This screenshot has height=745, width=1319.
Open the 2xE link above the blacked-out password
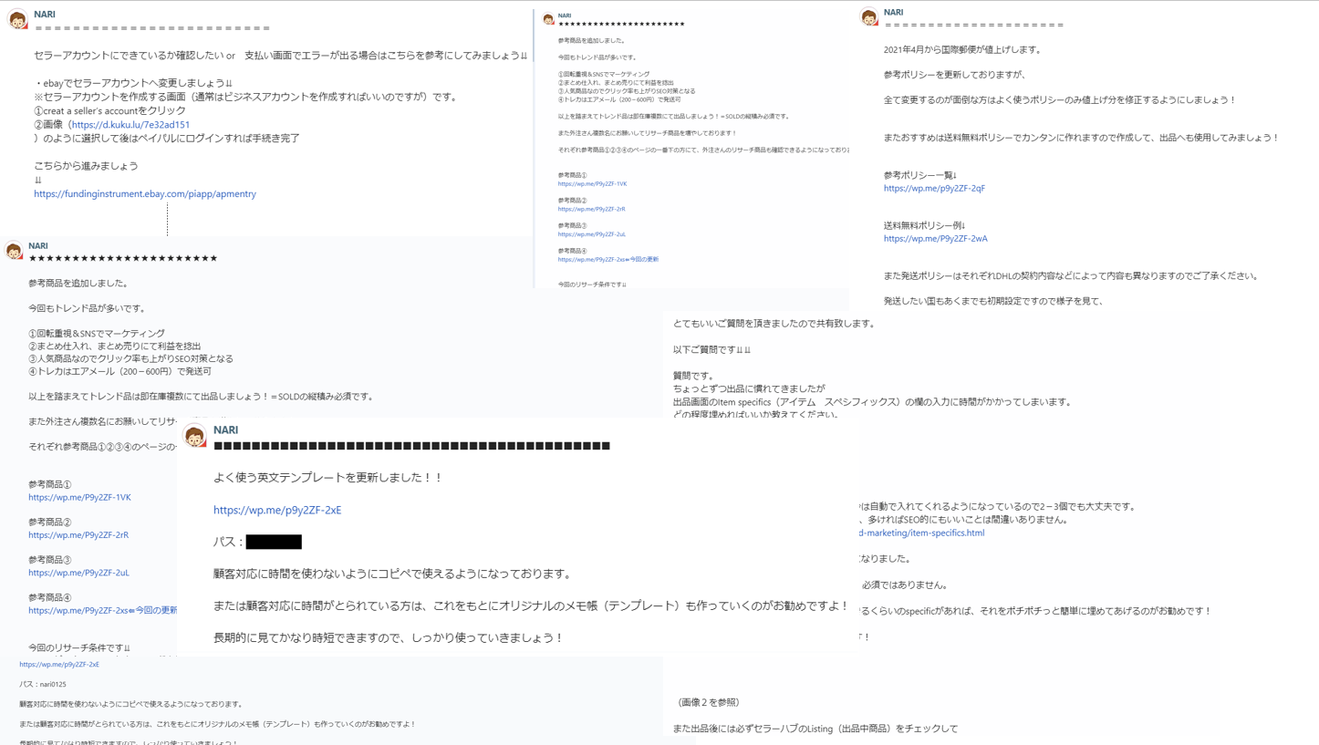click(277, 511)
